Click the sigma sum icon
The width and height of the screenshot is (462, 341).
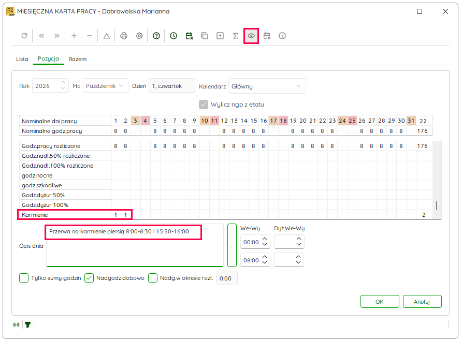click(236, 36)
